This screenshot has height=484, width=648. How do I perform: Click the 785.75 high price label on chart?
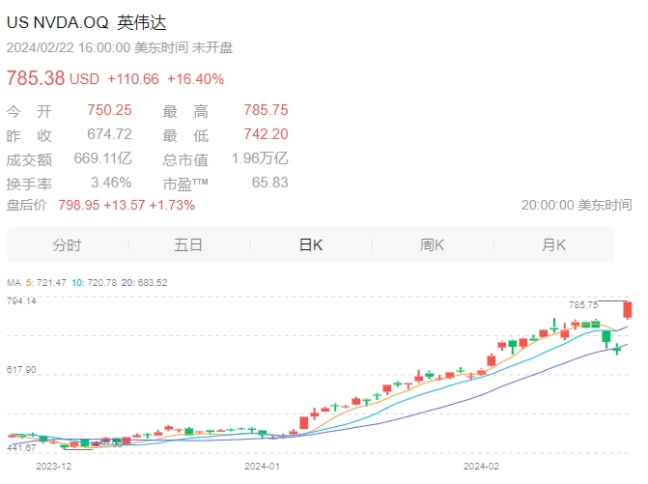[x=583, y=305]
